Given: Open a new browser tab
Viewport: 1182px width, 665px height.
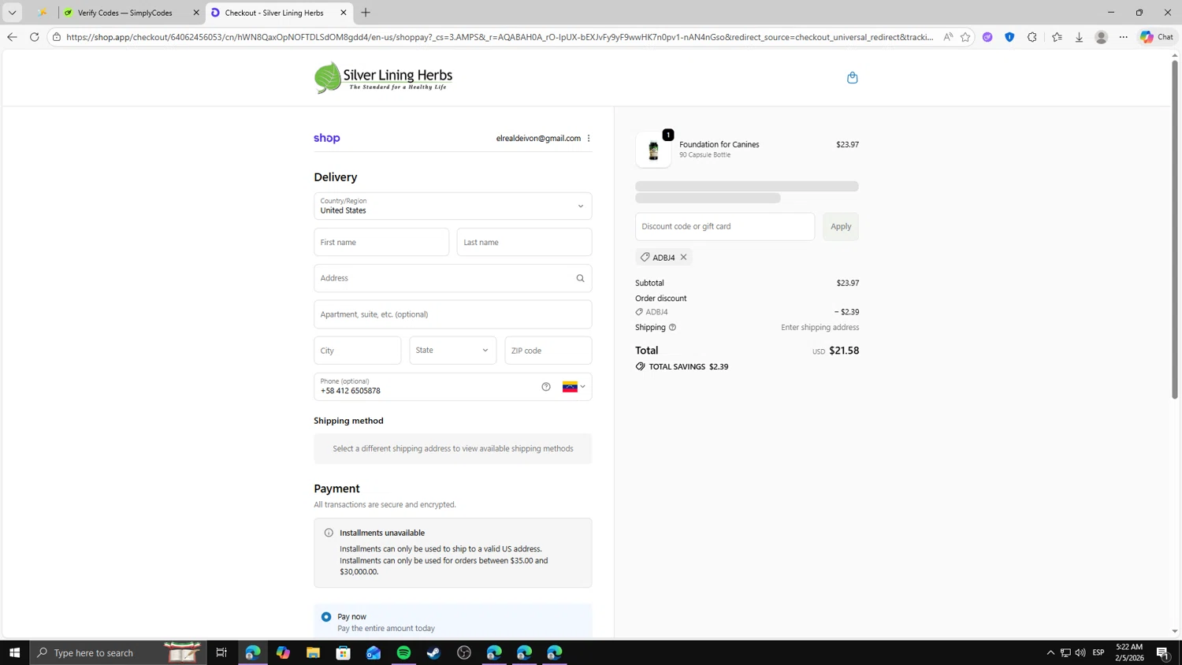Looking at the screenshot, I should pos(366,13).
